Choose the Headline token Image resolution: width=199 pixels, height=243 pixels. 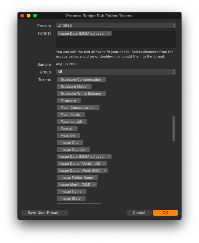(x=68, y=135)
